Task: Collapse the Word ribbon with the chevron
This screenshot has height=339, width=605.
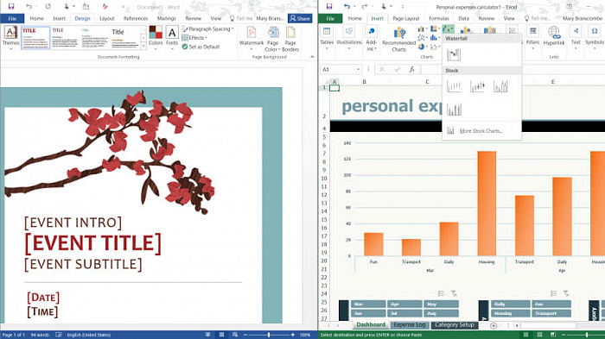Action: [312, 57]
